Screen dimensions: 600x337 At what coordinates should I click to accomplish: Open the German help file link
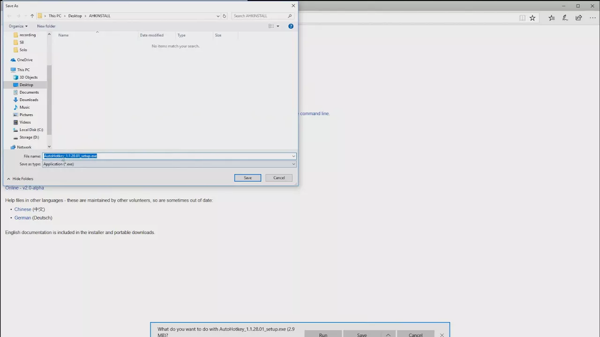point(22,218)
